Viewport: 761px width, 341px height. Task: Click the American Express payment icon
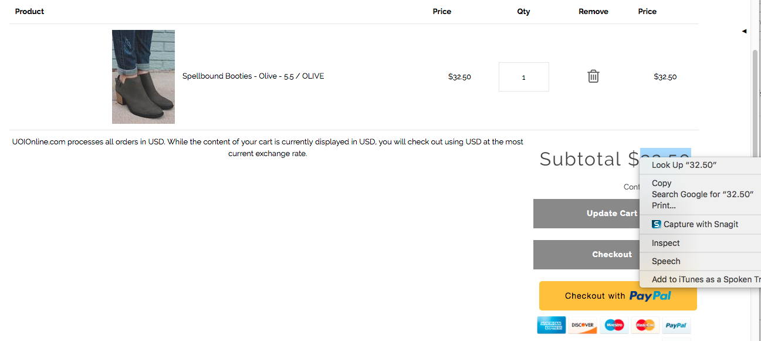tap(551, 325)
